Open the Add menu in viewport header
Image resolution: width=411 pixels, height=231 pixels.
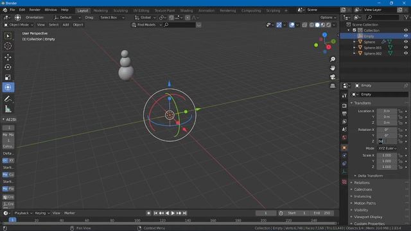pos(66,24)
